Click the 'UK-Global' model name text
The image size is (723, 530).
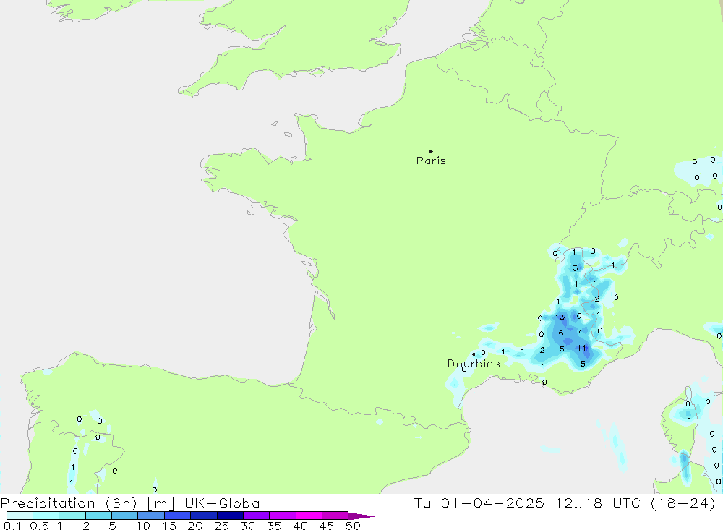click(x=224, y=503)
